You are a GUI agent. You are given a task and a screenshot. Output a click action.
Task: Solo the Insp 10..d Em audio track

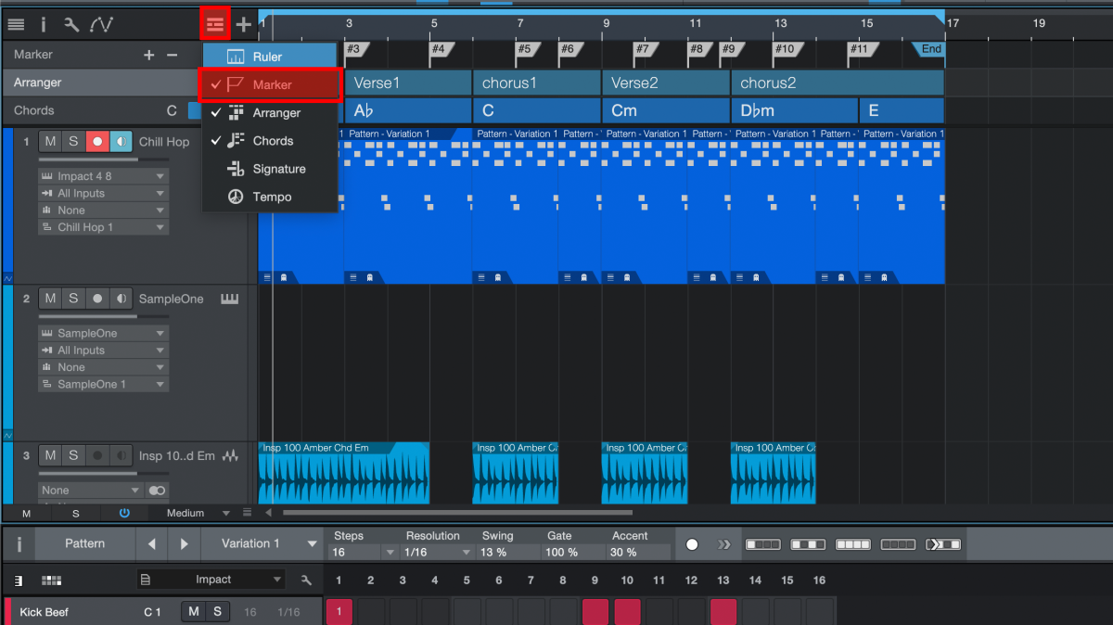point(73,455)
